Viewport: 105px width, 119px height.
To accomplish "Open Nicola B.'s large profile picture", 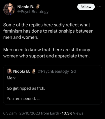I will click(9, 9).
